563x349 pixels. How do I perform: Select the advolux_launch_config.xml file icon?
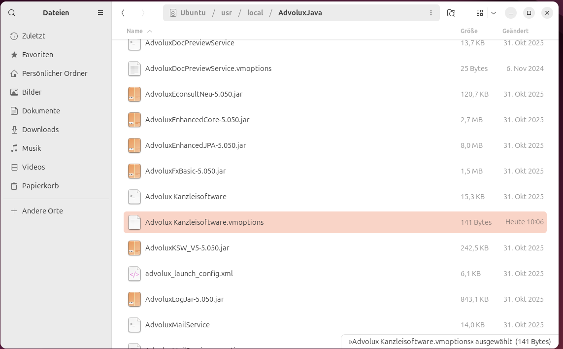[x=134, y=274]
